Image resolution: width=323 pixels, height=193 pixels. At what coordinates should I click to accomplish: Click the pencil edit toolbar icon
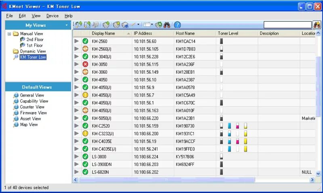tap(134, 25)
